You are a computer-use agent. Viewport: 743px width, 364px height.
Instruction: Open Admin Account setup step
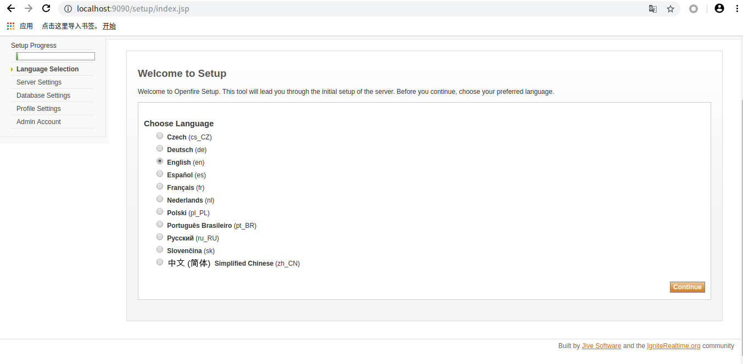pyautogui.click(x=38, y=122)
